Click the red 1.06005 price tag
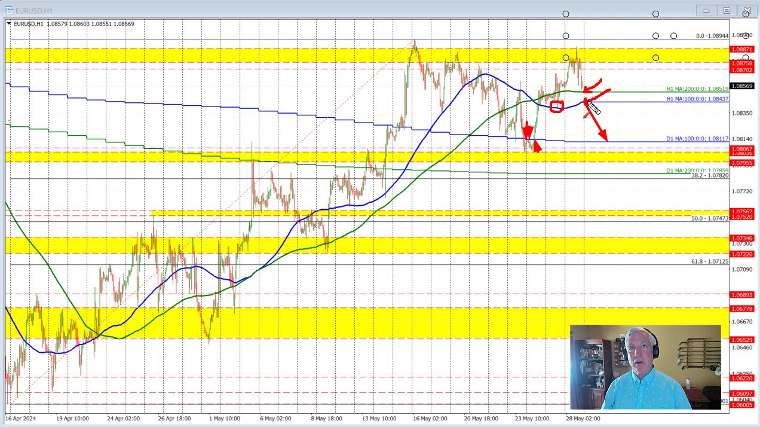 742,405
